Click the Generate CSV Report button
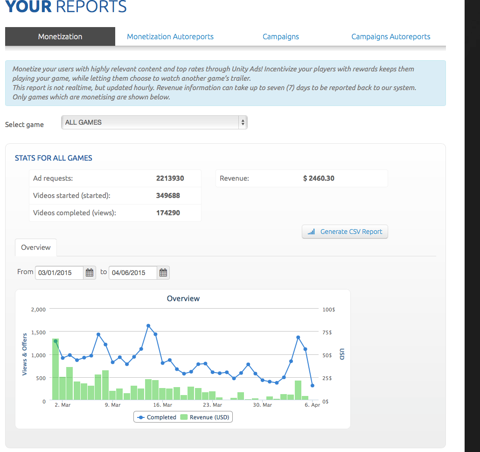The height and width of the screenshot is (452, 480). pos(345,231)
